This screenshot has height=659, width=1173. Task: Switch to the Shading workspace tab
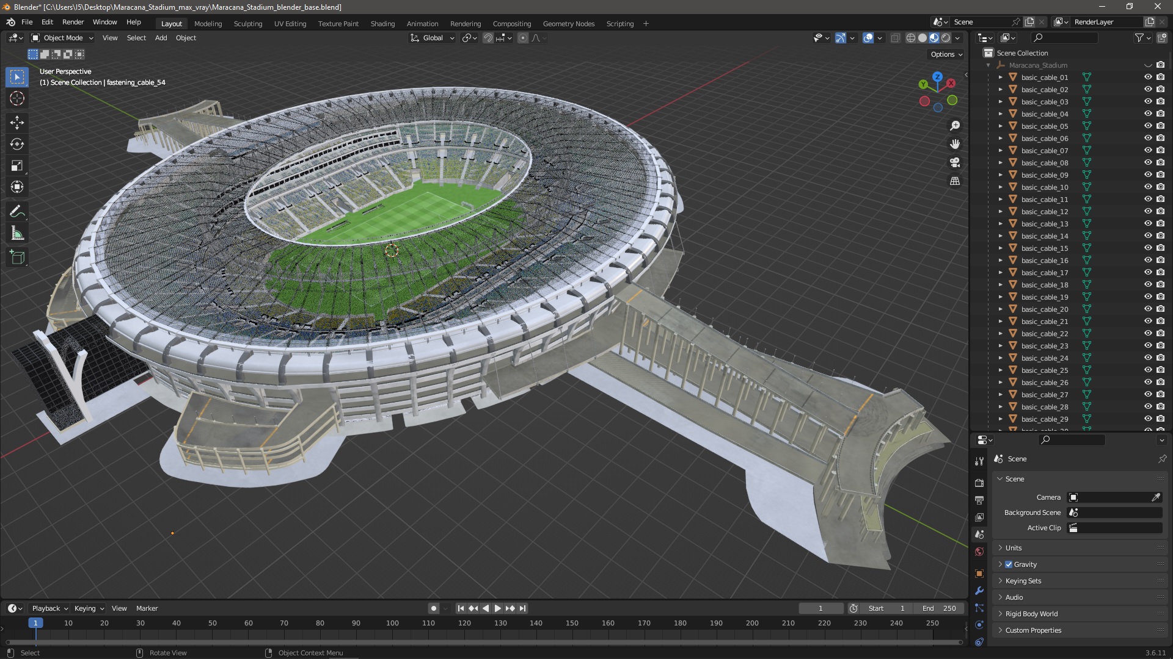click(382, 24)
